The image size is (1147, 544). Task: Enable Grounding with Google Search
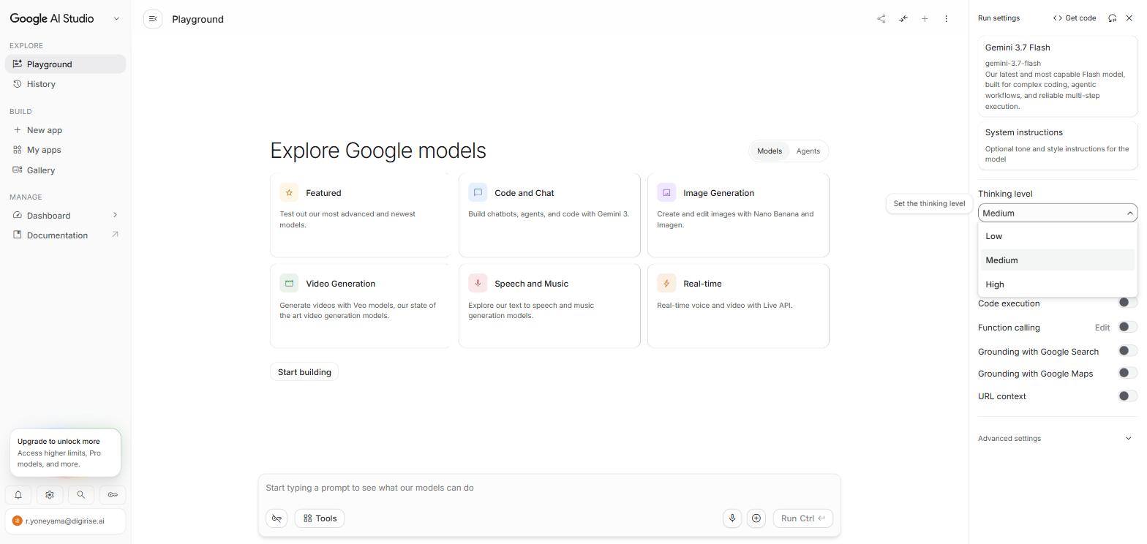[x=1127, y=351]
